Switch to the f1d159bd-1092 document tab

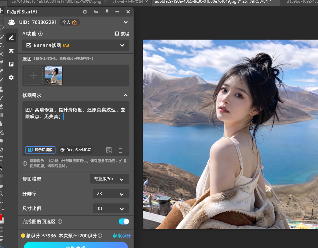[301, 2]
